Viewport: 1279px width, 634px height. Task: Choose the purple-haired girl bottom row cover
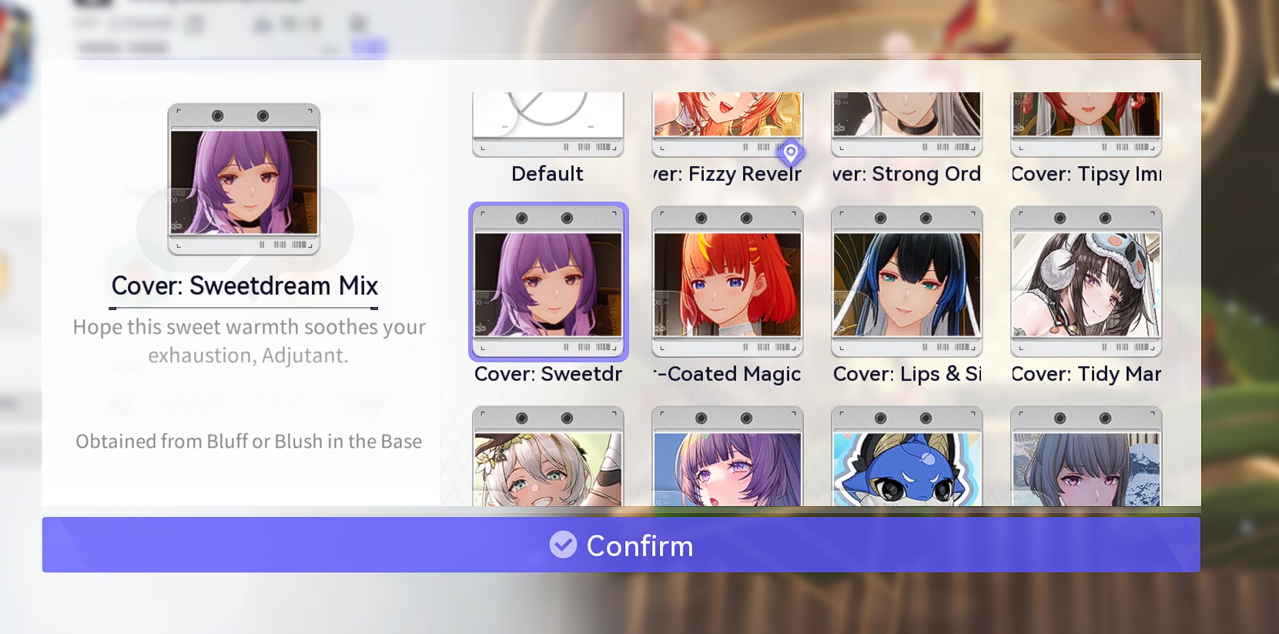[x=727, y=456]
